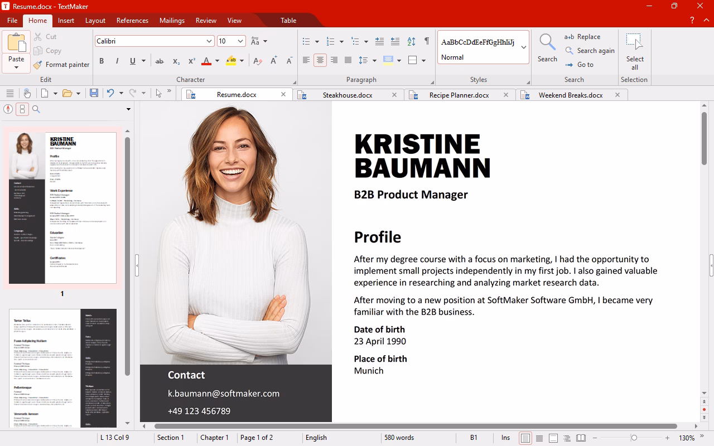Activate the Format painter tool
Image resolution: width=714 pixels, height=446 pixels.
tap(61, 64)
